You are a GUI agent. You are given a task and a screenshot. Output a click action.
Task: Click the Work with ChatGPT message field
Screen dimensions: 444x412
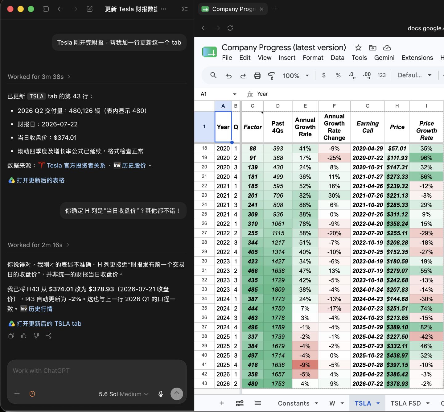tap(97, 371)
